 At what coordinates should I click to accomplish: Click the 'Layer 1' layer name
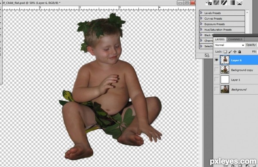click(236, 80)
